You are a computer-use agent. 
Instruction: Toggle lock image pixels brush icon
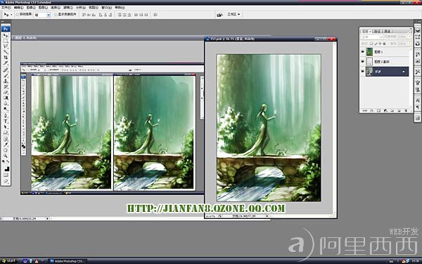376,44
